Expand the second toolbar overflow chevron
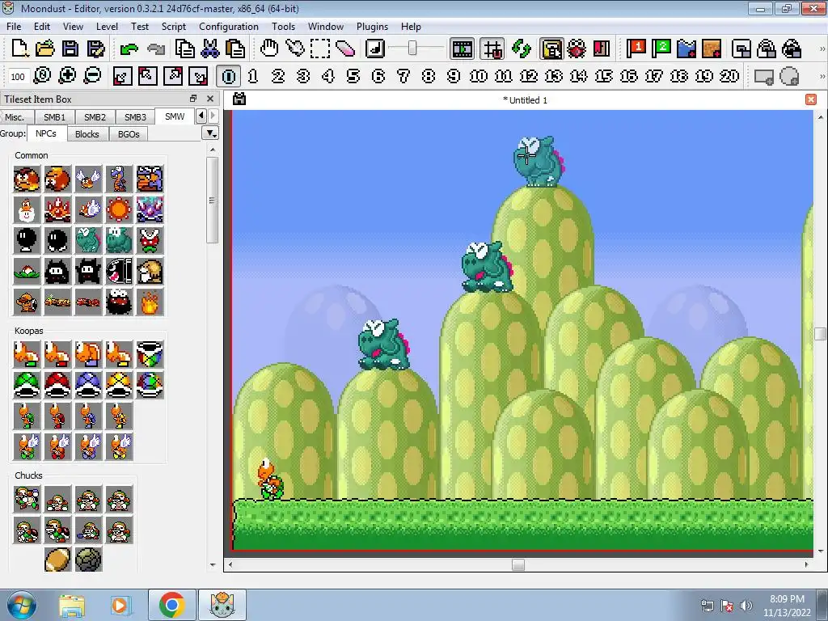The width and height of the screenshot is (828, 621). pyautogui.click(x=822, y=77)
